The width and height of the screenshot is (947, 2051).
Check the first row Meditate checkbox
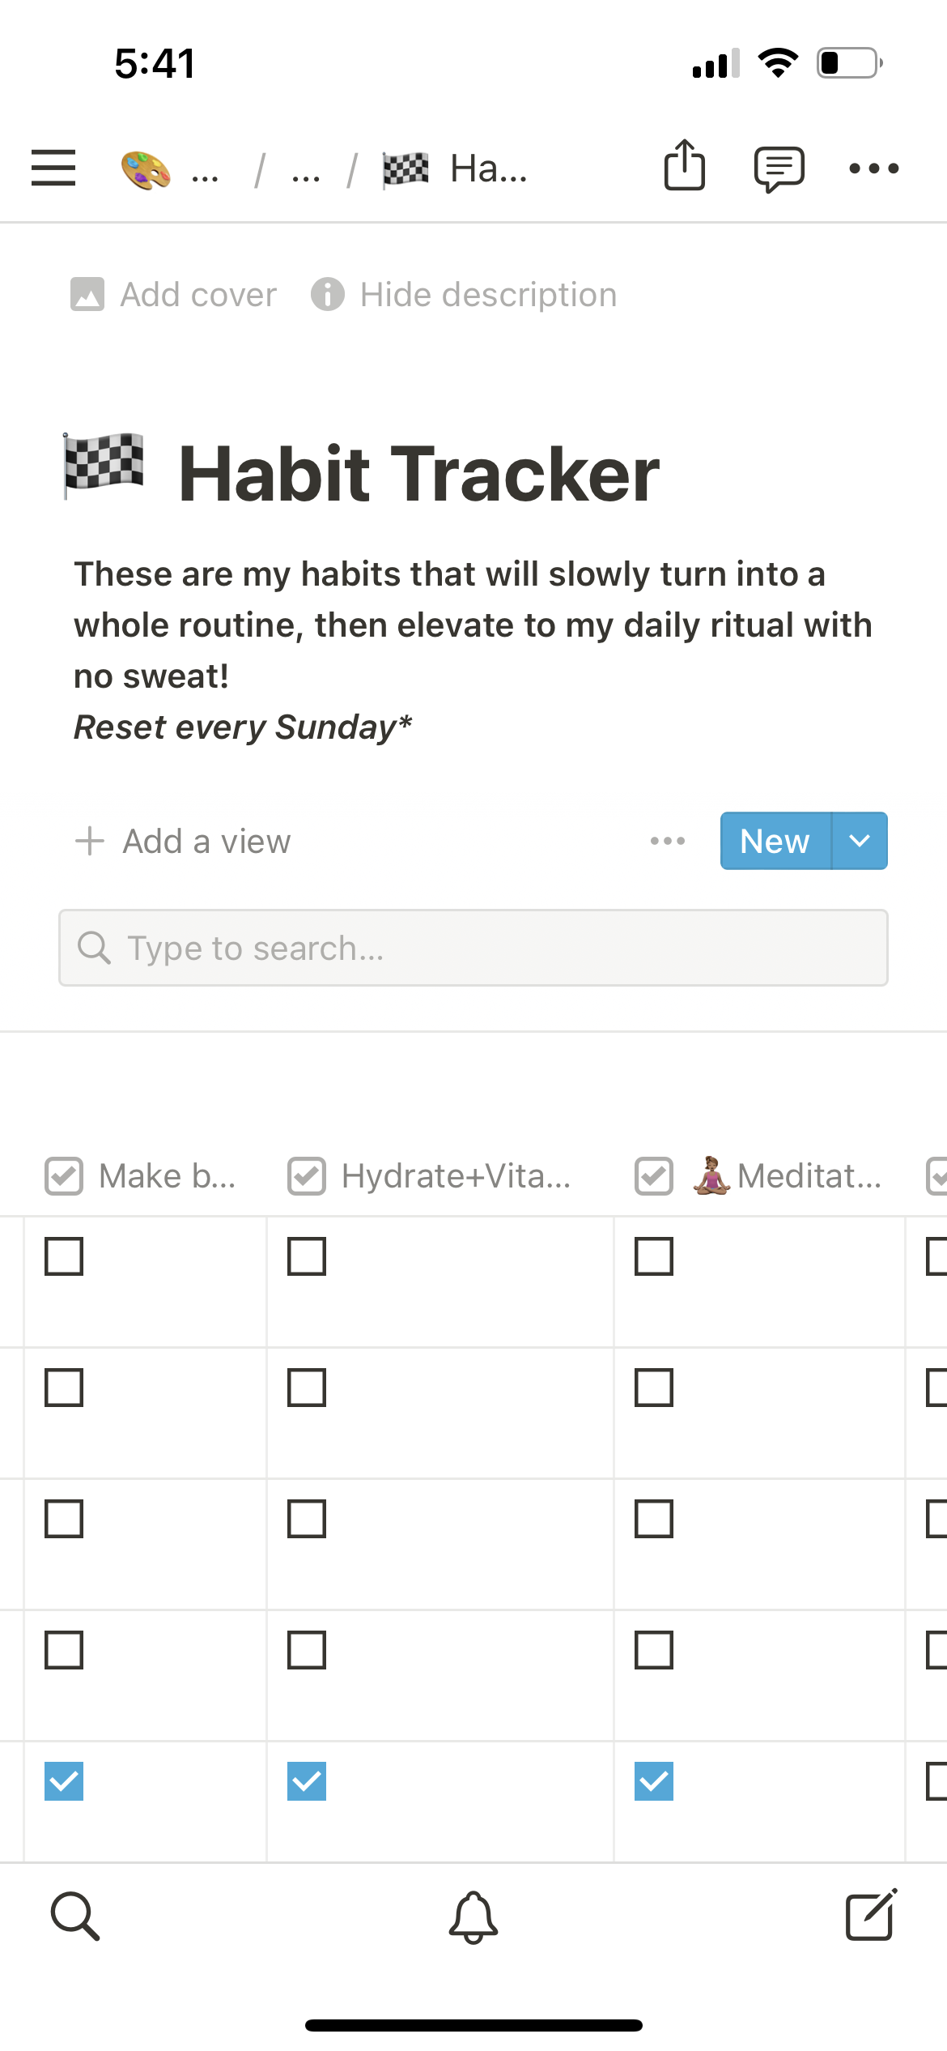pyautogui.click(x=654, y=1256)
